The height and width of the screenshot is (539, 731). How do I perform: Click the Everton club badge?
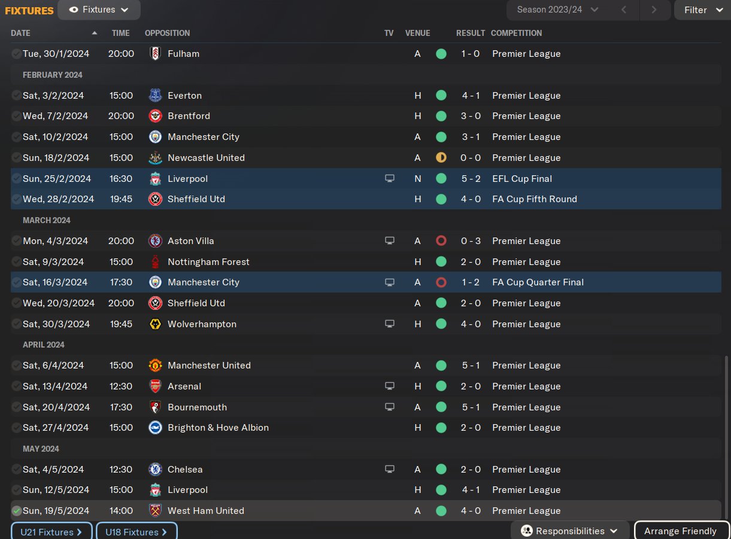coord(155,96)
